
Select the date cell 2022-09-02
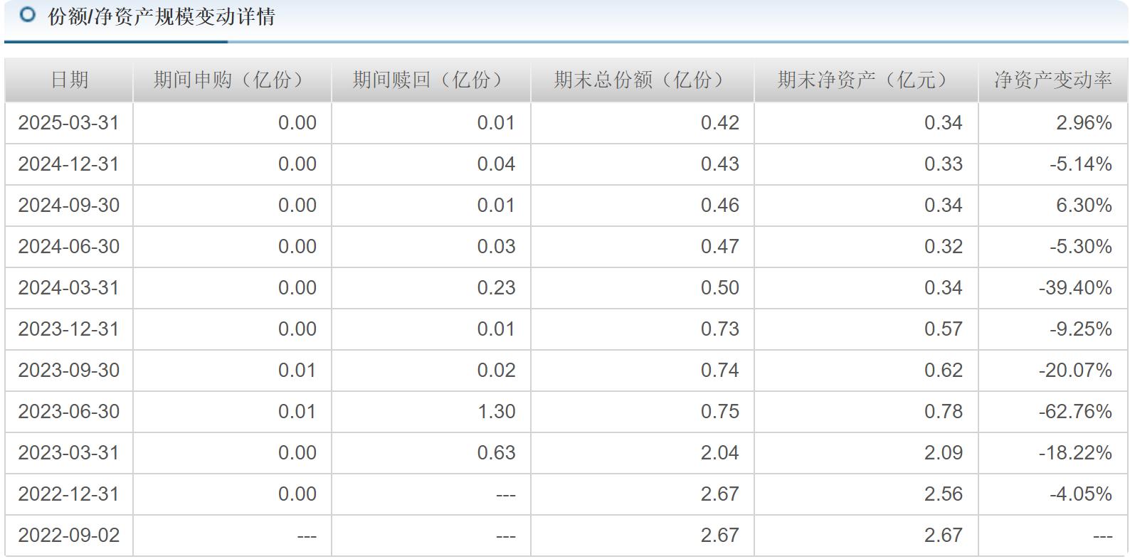coord(69,536)
